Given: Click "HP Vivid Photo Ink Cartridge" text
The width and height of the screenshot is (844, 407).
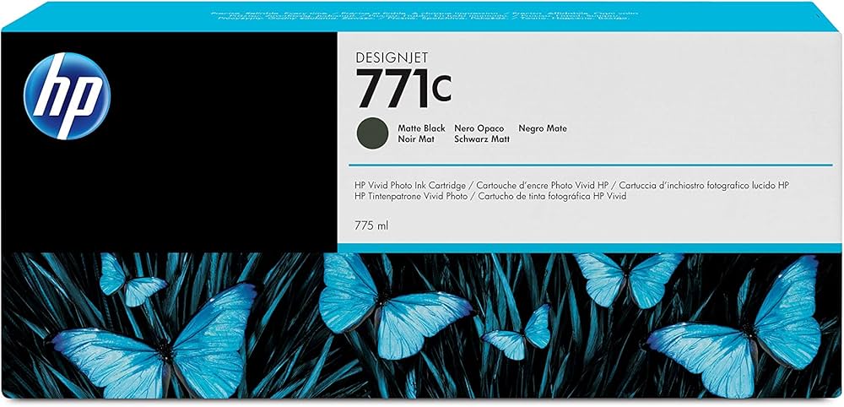Looking at the screenshot, I should (x=412, y=185).
